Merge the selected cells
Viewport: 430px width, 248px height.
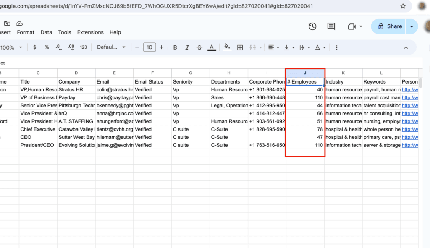[x=252, y=47]
